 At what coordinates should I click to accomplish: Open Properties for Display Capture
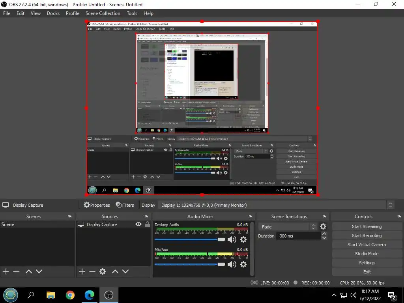click(x=97, y=205)
